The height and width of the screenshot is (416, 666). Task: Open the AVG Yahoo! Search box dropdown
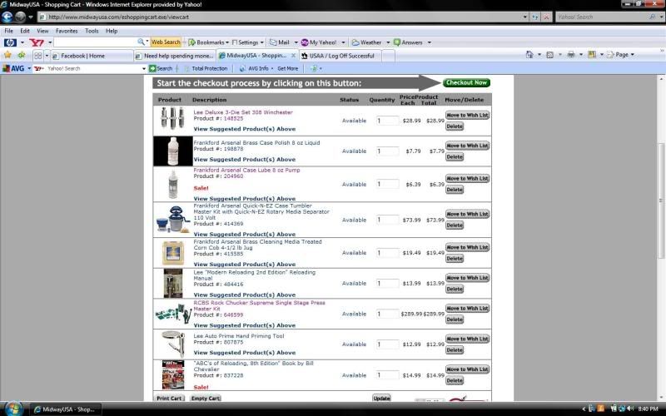pyautogui.click(x=143, y=68)
